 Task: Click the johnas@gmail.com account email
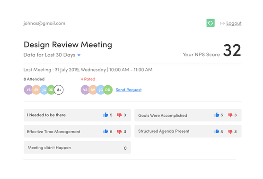(x=44, y=23)
